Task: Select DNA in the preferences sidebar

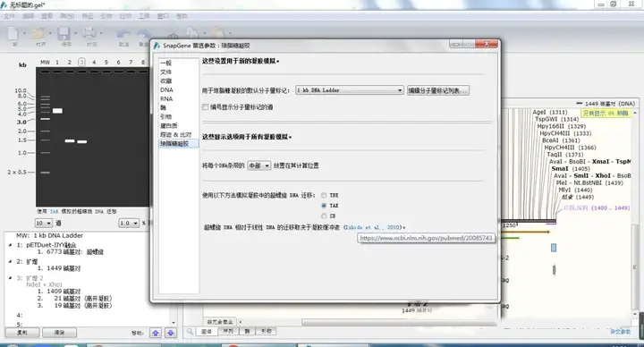Action: (166, 90)
